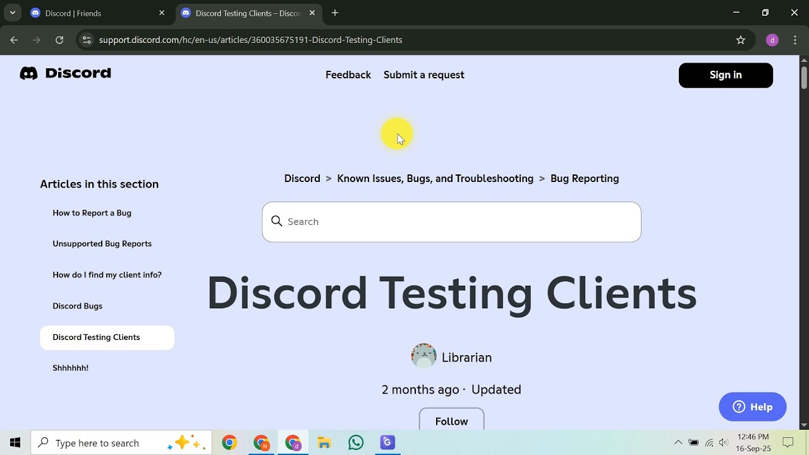Viewport: 809px width, 455px height.
Task: Go to Discord breadcrumb link
Action: pyautogui.click(x=302, y=178)
